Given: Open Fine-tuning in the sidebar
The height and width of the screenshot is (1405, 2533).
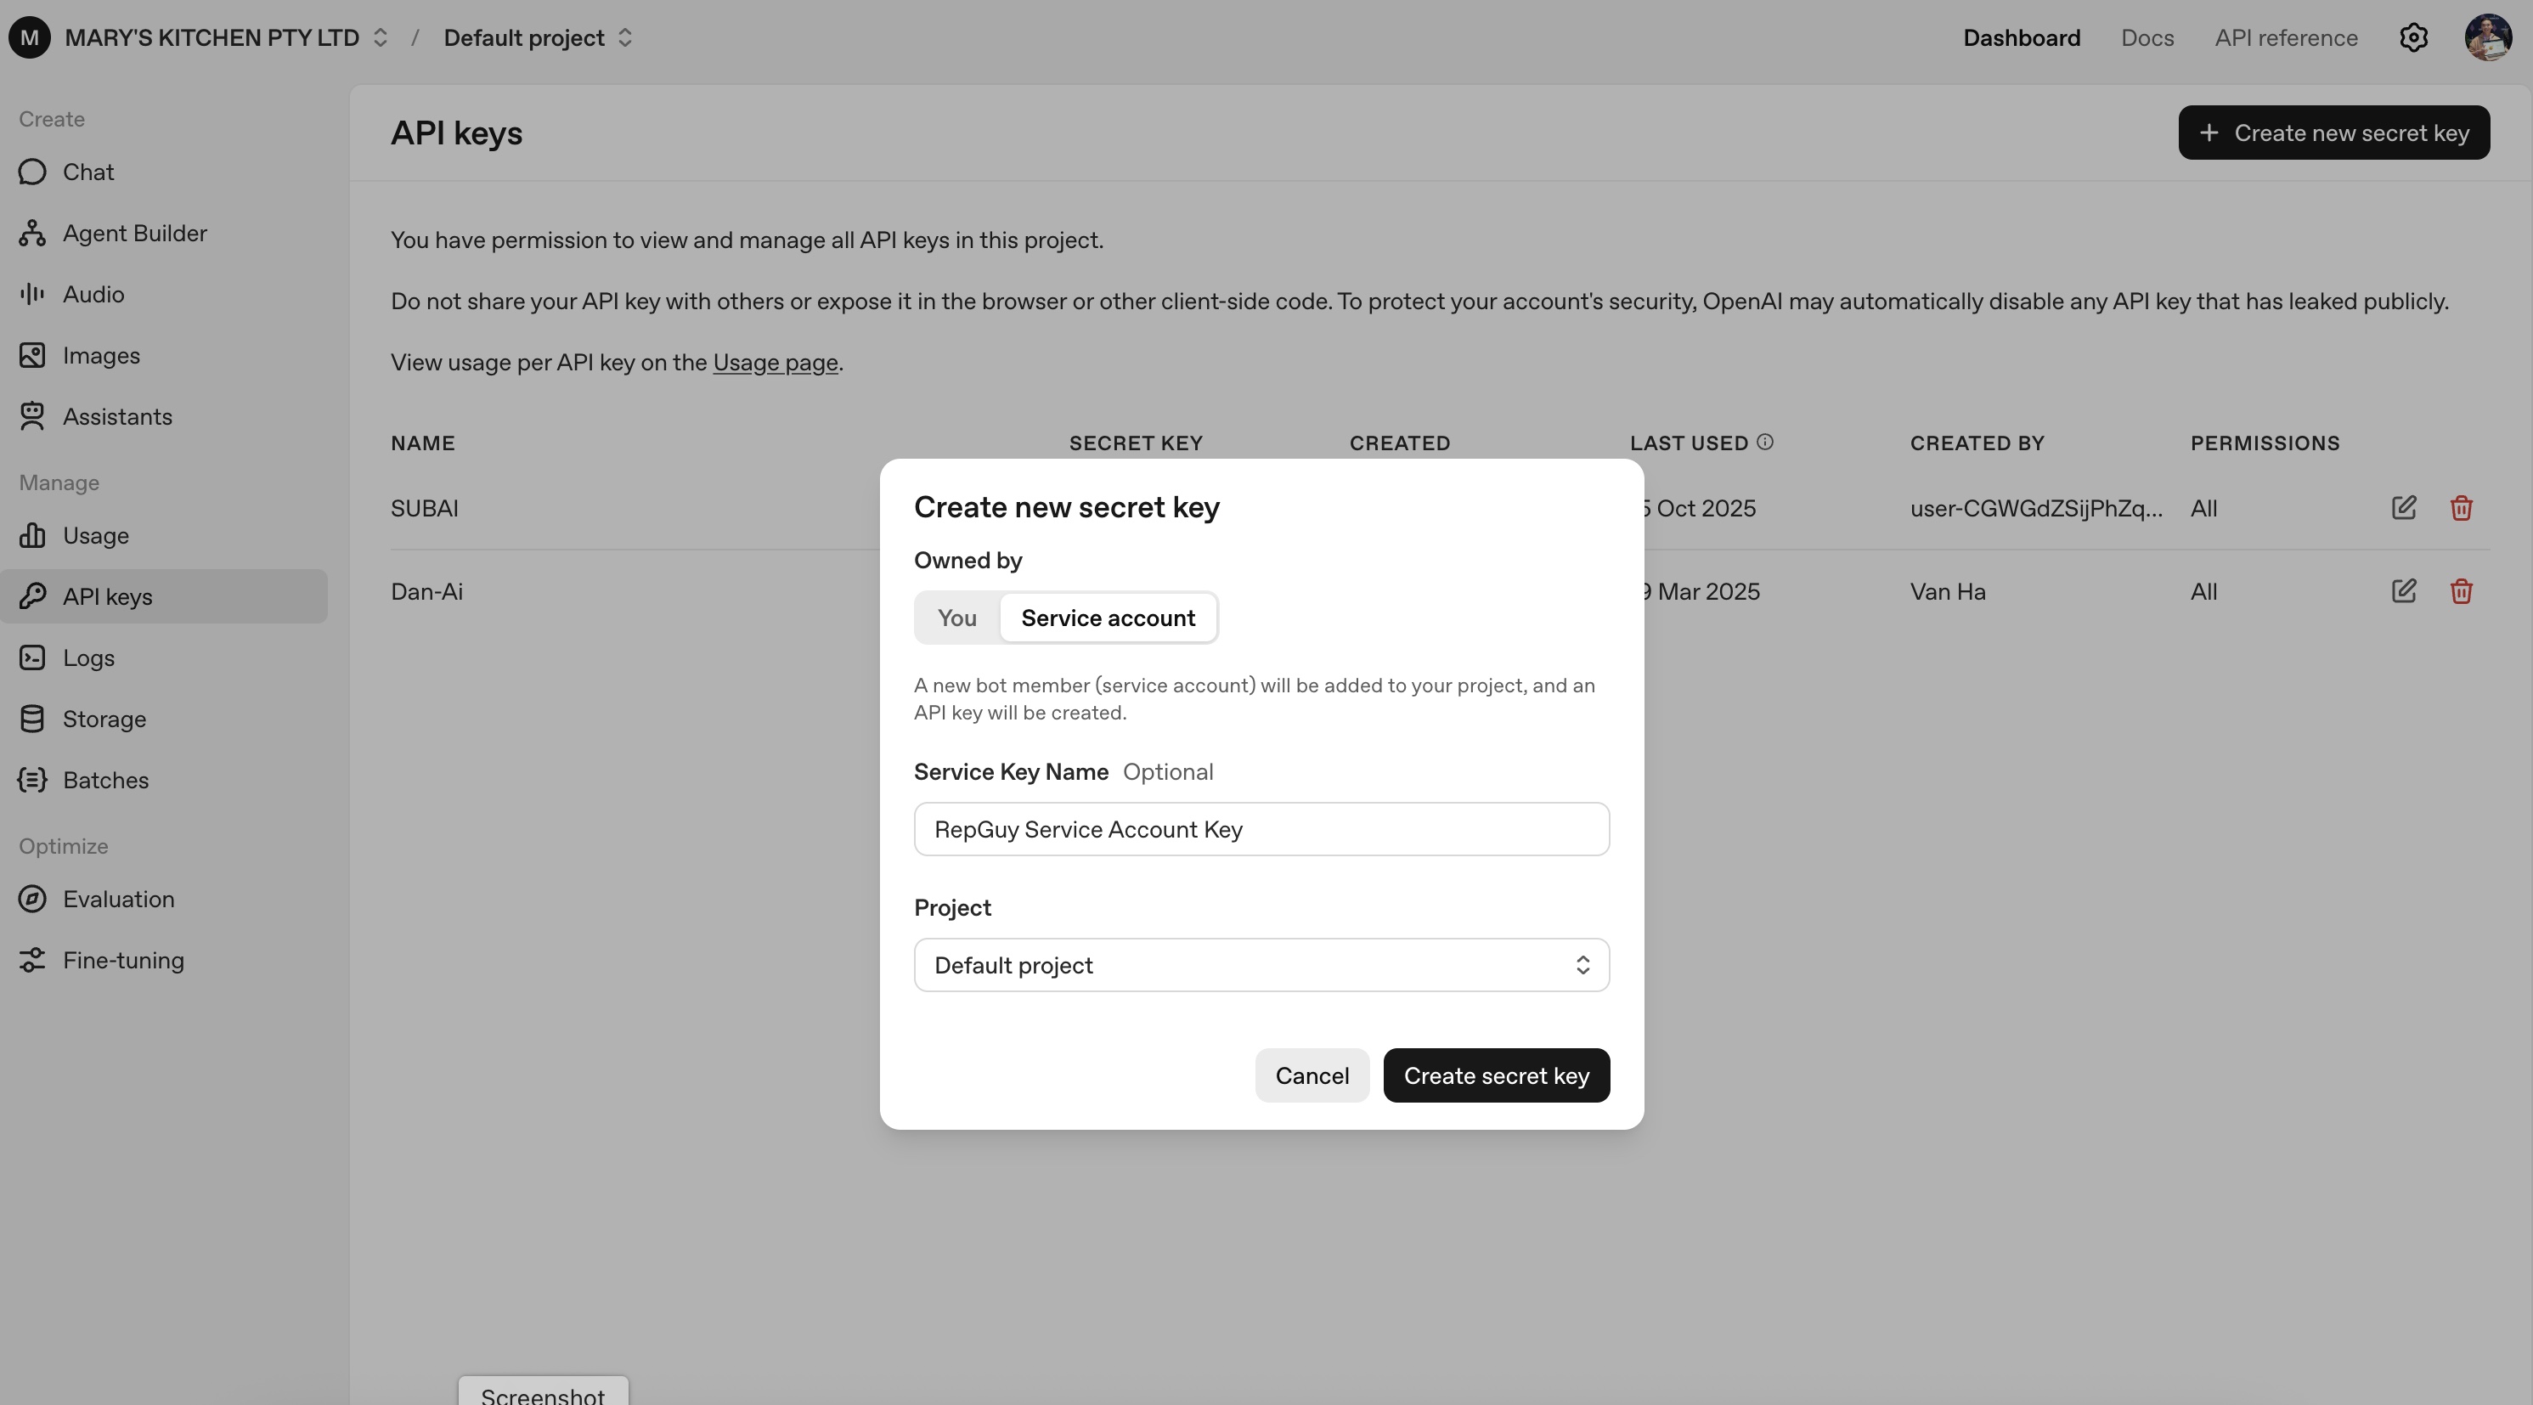Looking at the screenshot, I should point(123,960).
